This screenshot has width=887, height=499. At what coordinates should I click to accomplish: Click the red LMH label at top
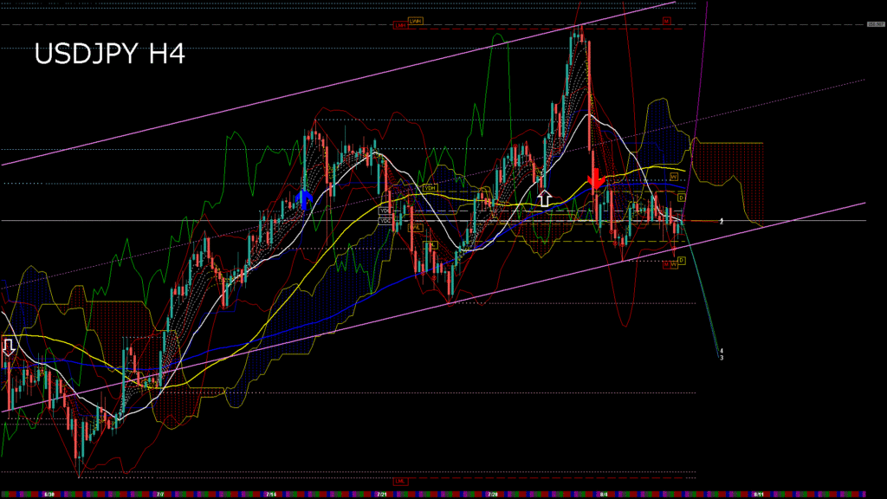[x=400, y=26]
